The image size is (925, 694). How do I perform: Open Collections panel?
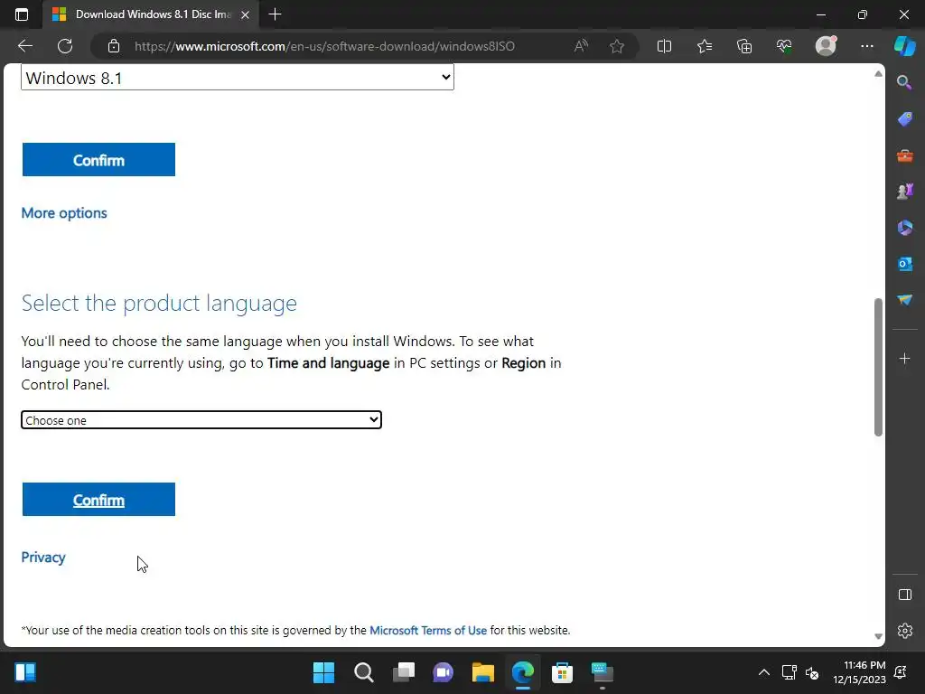click(x=744, y=46)
